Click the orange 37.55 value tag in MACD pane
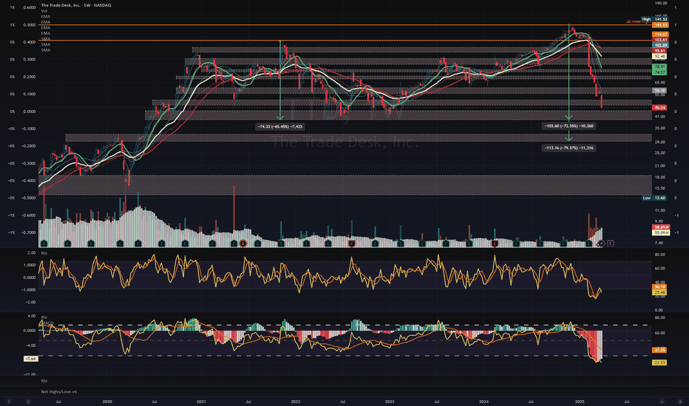Image resolution: width=689 pixels, height=406 pixels. click(x=660, y=350)
